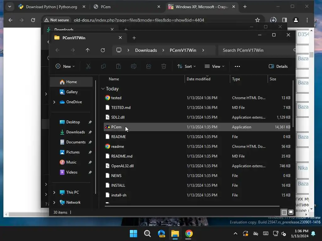
Task: Click the Chrome back arrow
Action: coord(10,20)
